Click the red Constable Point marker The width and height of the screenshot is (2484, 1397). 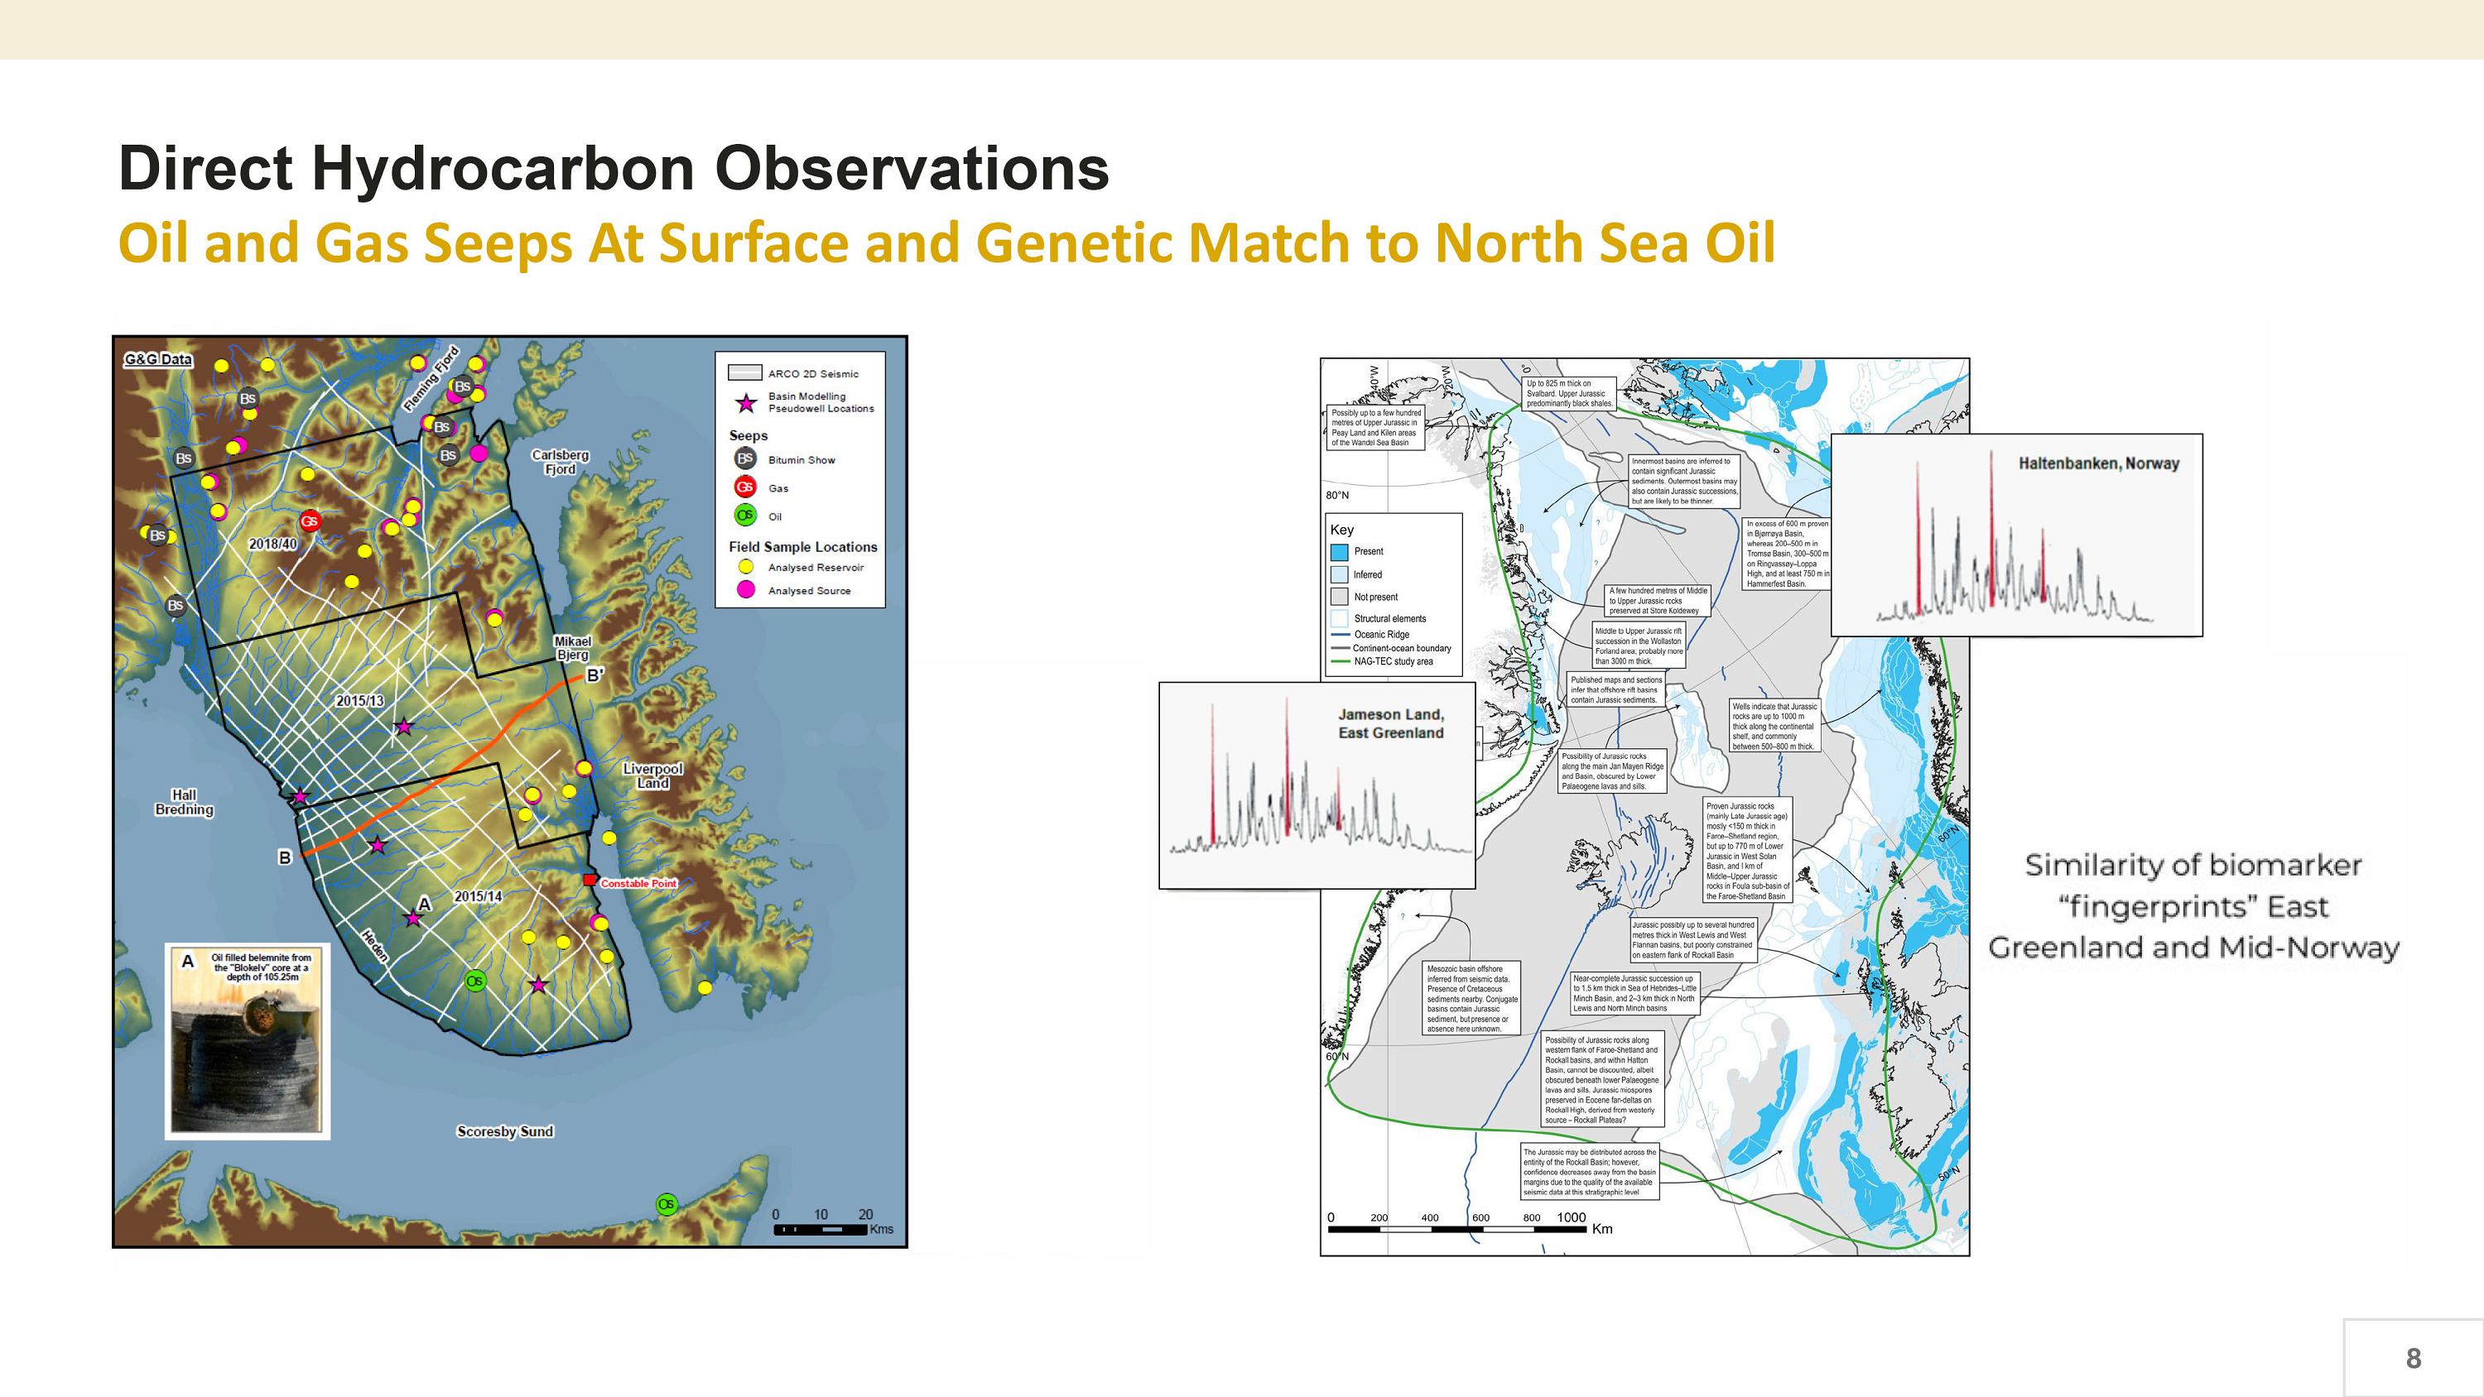(x=590, y=881)
